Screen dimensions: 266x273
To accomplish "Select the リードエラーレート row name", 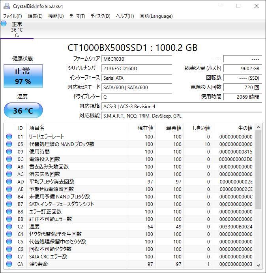I will click(47, 136).
